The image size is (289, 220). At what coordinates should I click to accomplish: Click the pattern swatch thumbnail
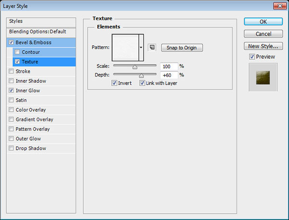click(x=125, y=48)
